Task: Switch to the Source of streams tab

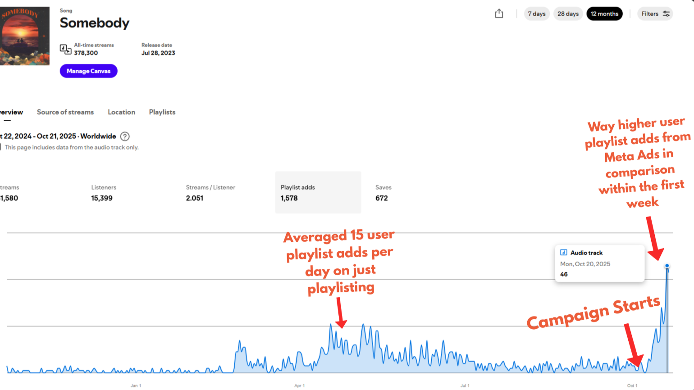Action: [65, 112]
